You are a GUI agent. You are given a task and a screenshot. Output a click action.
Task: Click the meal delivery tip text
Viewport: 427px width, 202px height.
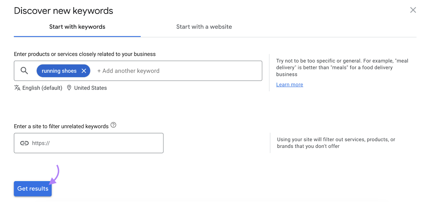[342, 68]
